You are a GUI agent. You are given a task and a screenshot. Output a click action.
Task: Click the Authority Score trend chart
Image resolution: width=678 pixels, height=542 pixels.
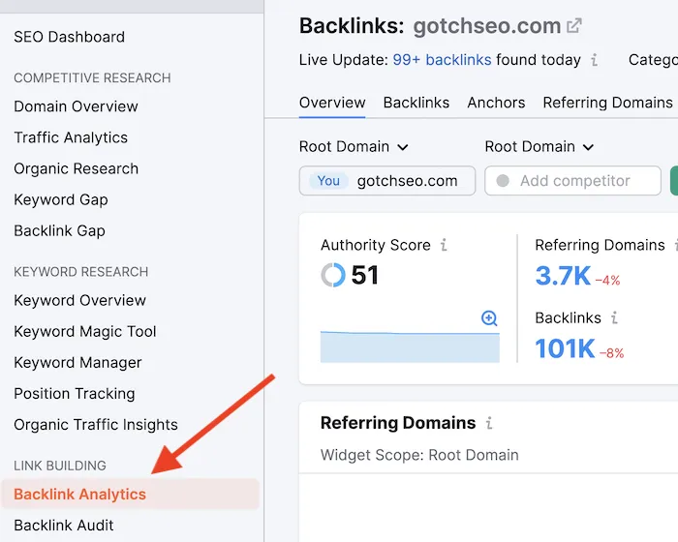409,346
